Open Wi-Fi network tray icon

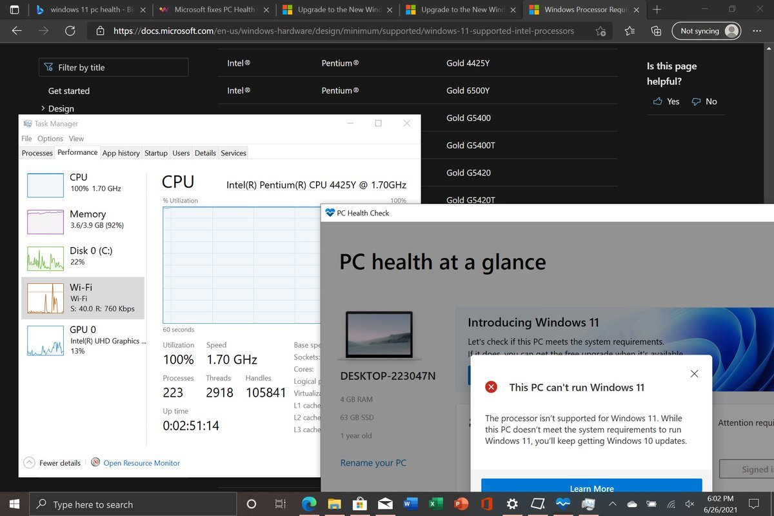tap(671, 504)
